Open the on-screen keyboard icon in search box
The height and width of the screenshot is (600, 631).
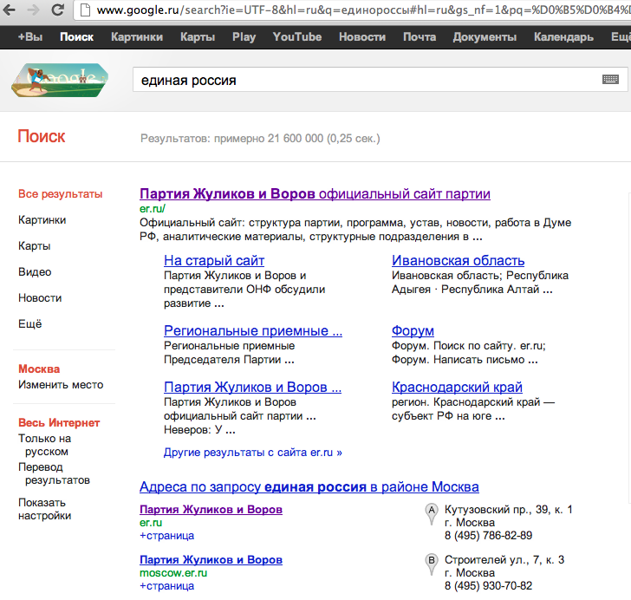pos(610,79)
